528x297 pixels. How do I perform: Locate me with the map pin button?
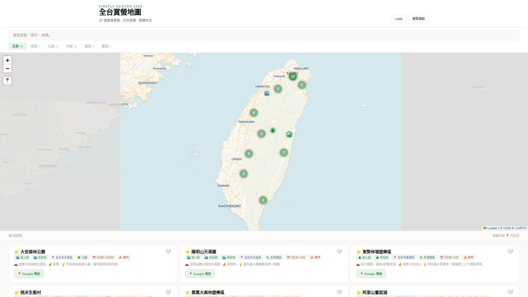pyautogui.click(x=7, y=81)
